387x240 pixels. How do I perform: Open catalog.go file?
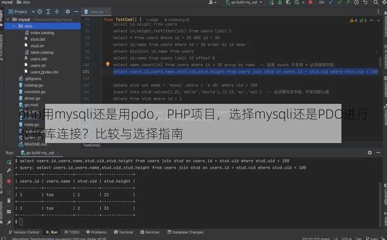click(x=34, y=85)
